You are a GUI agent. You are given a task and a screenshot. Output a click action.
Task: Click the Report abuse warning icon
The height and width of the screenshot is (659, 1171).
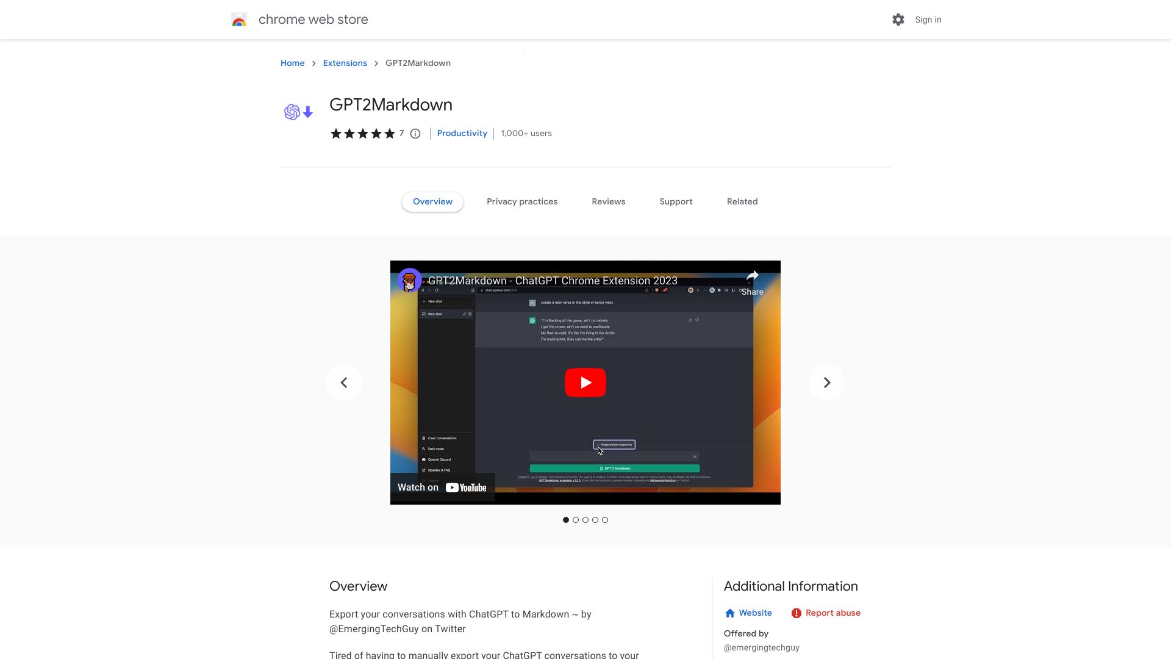click(795, 613)
